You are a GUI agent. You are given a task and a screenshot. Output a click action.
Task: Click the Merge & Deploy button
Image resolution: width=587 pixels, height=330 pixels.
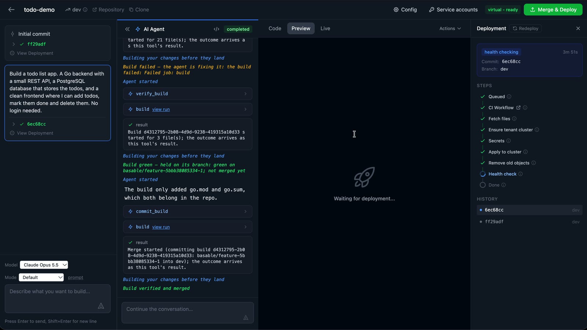[x=553, y=10]
